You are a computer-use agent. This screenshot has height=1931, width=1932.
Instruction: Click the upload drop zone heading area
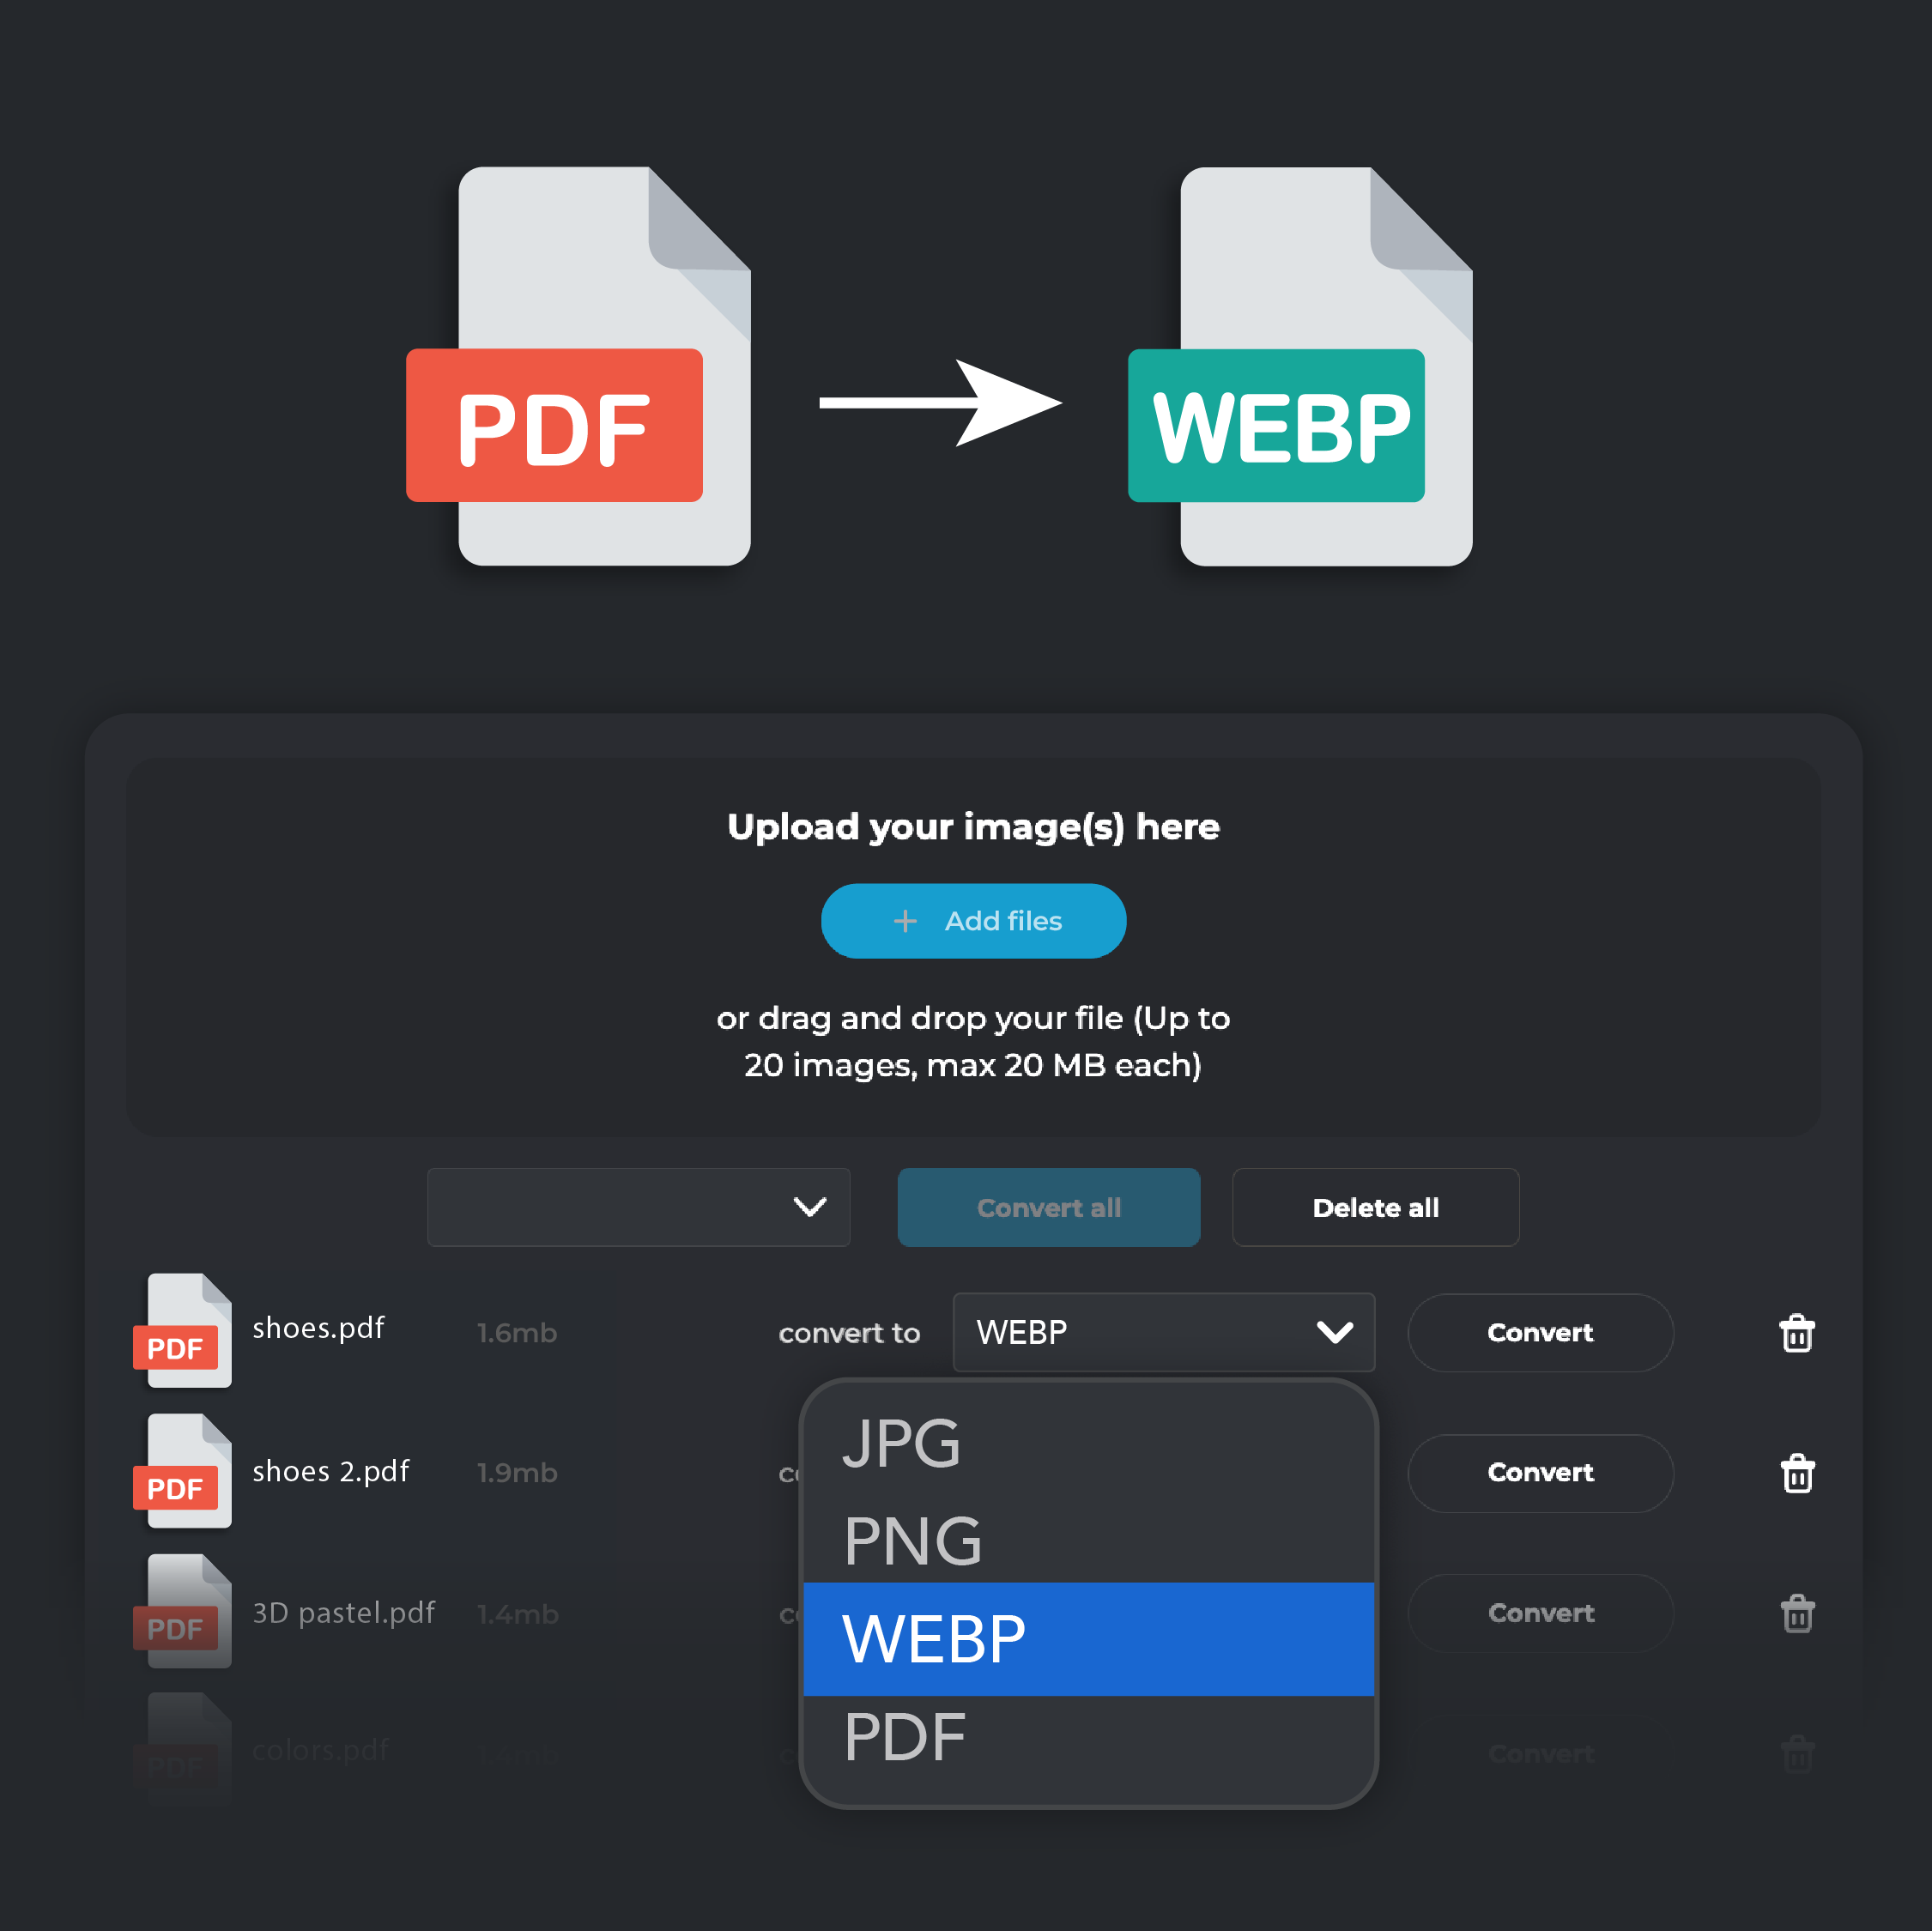pos(973,827)
